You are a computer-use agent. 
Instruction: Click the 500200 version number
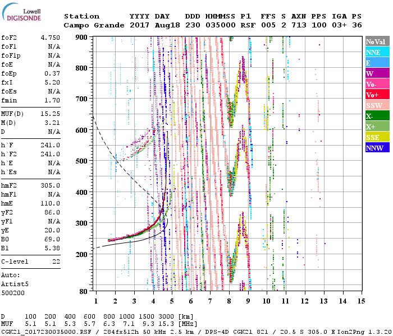(13, 293)
